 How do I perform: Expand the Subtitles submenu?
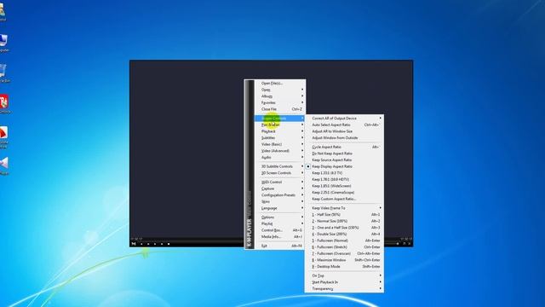(x=280, y=138)
